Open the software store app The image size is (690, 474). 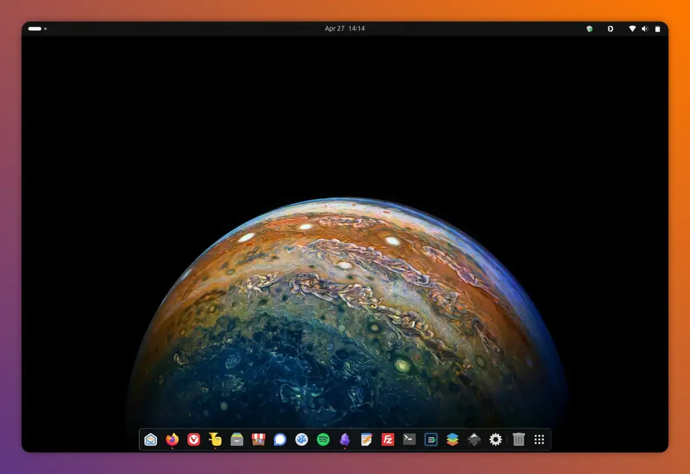[258, 440]
